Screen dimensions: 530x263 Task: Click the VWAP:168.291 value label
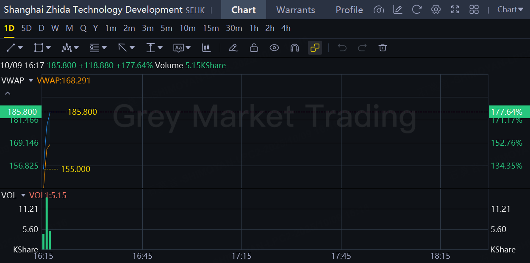[64, 80]
